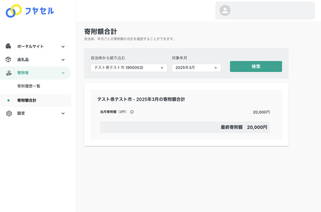Viewport: 321px width, 212px height.
Task: Click the 設定 gear icon
Action: click(9, 114)
